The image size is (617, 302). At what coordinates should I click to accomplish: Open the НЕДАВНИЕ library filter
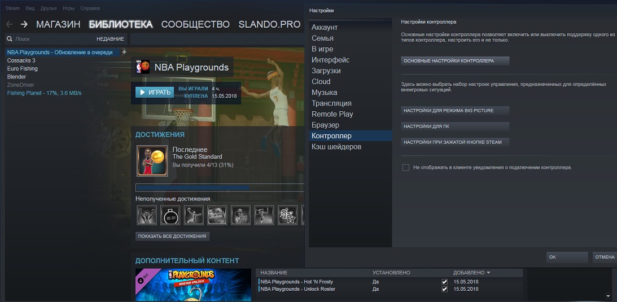pyautogui.click(x=110, y=39)
